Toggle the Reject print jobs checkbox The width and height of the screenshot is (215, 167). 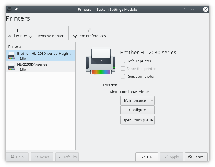(x=123, y=76)
